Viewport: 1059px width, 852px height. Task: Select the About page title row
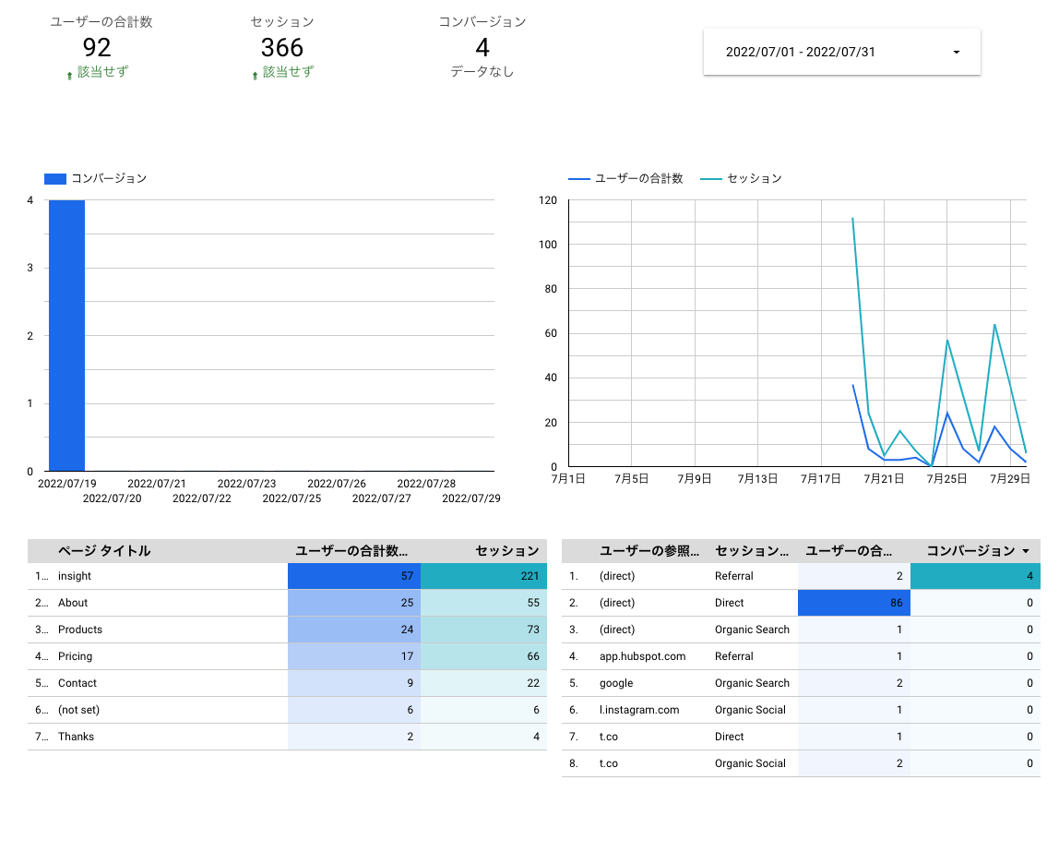pyautogui.click(x=287, y=603)
